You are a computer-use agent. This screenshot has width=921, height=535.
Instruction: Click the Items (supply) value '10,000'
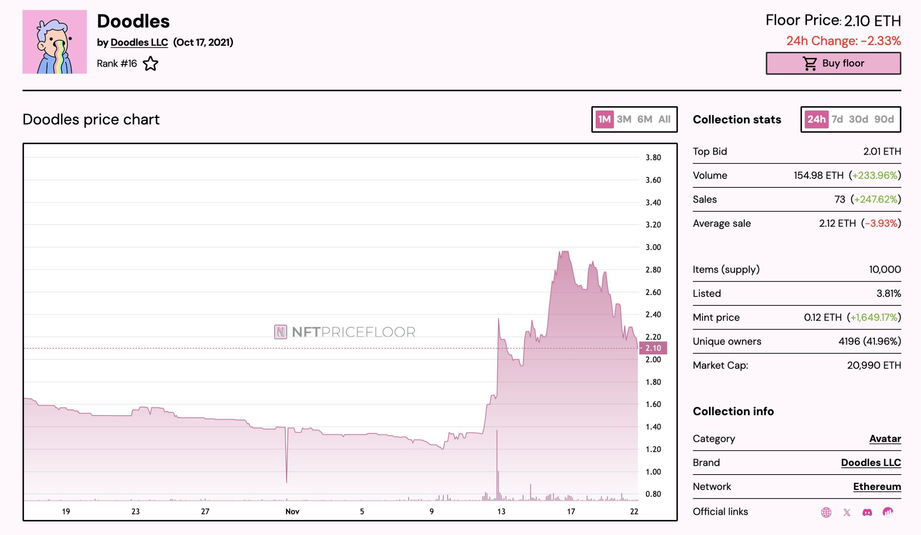[885, 270]
